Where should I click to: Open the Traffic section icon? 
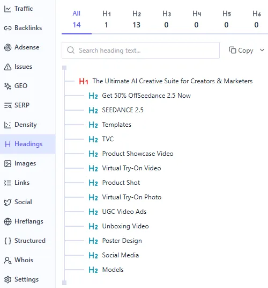pos(8,9)
